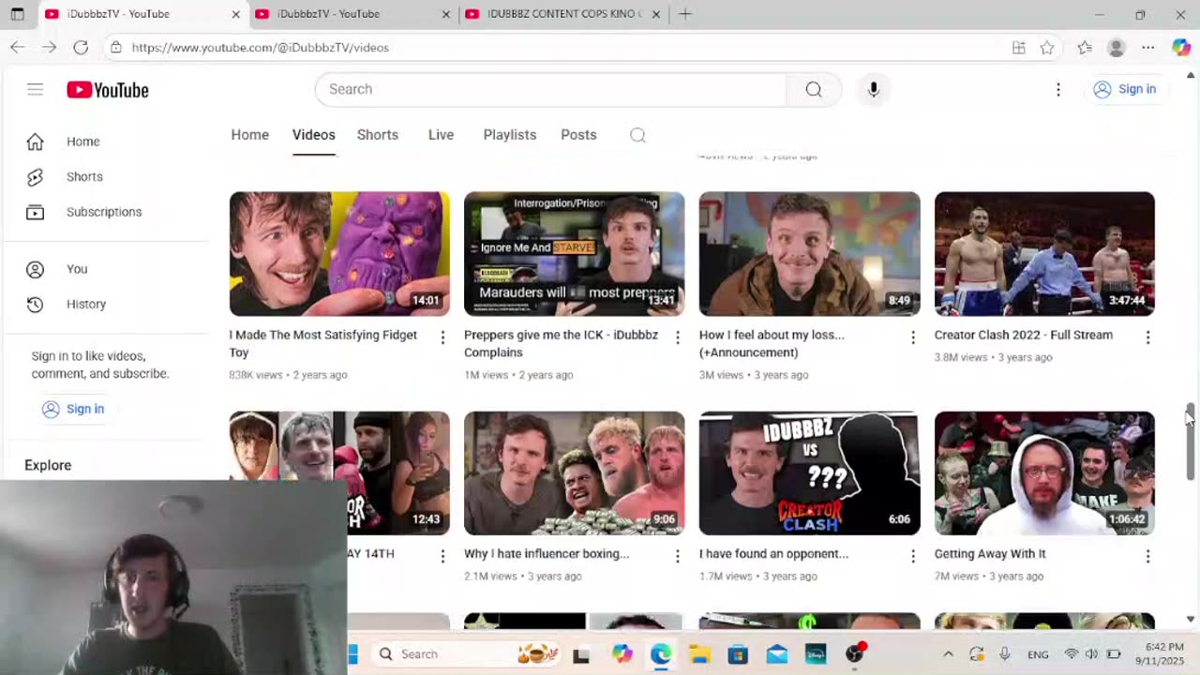The image size is (1200, 675).
Task: Open Edge settings and more menu
Action: click(x=1147, y=48)
